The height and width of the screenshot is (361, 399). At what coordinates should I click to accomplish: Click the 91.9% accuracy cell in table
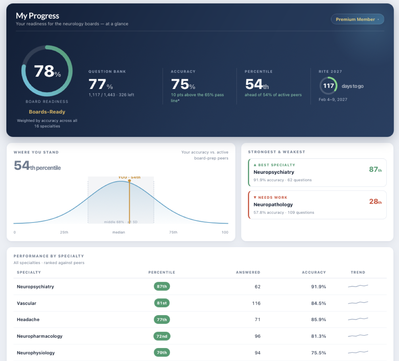point(319,287)
